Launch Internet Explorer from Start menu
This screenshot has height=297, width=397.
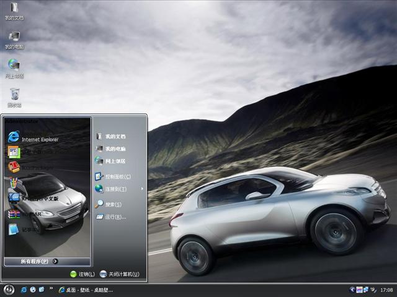tap(33, 137)
